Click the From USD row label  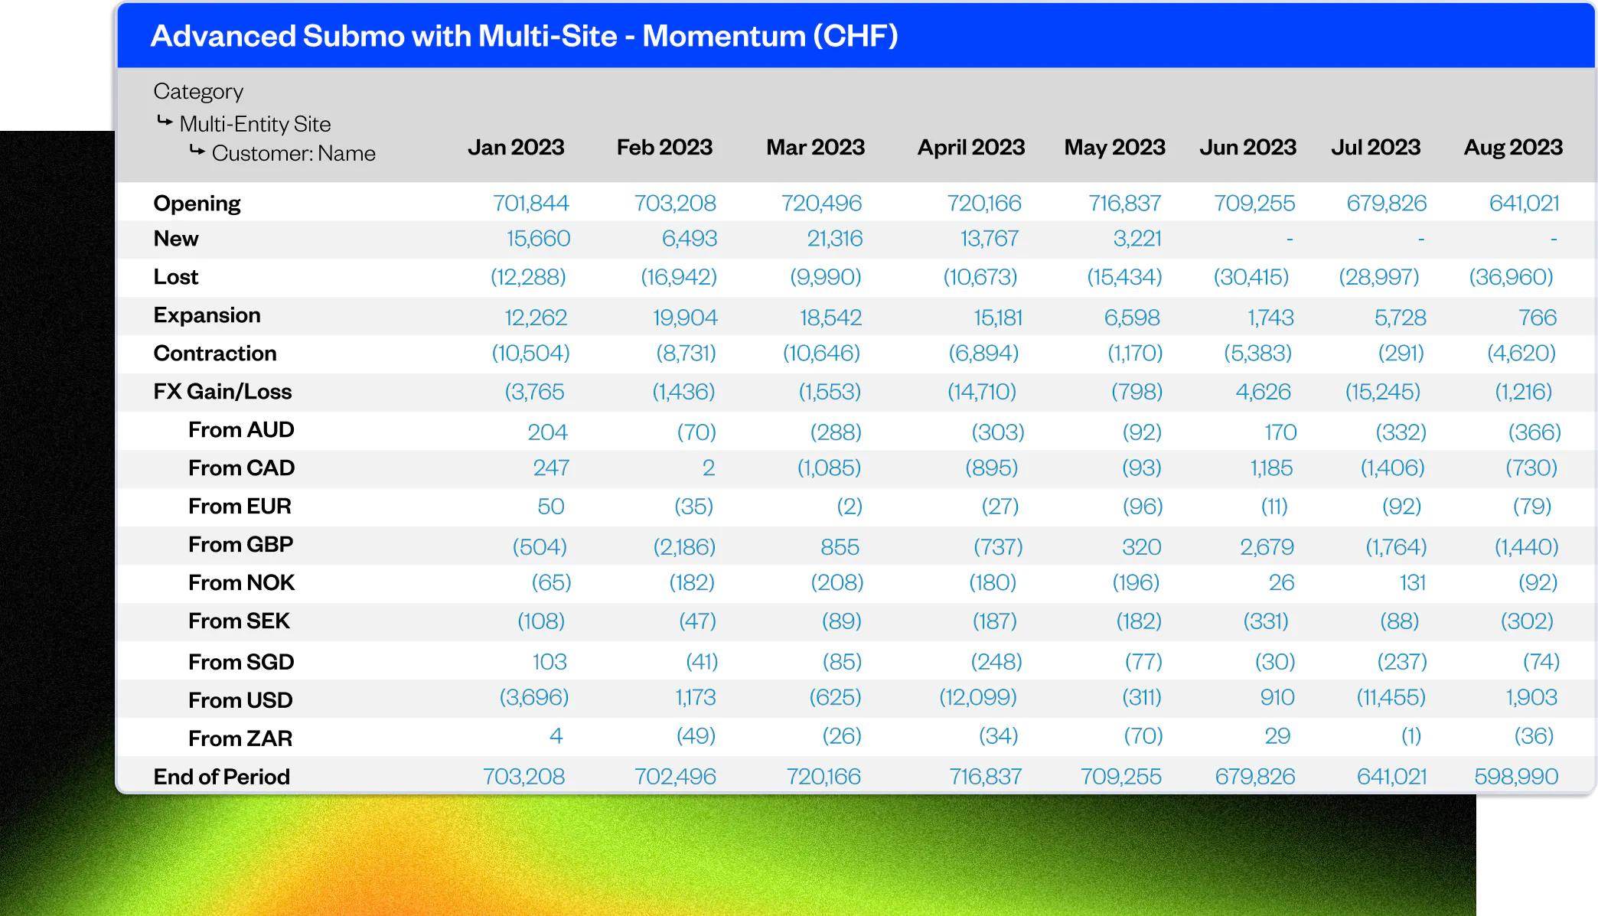point(240,700)
